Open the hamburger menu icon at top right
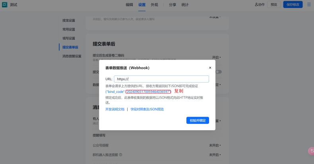314x164 pixels. point(309,5)
